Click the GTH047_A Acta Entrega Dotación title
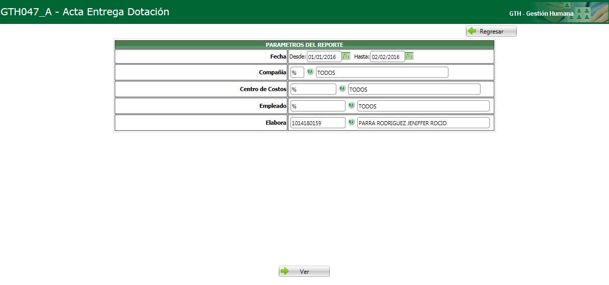This screenshot has height=285, width=609. point(85,12)
